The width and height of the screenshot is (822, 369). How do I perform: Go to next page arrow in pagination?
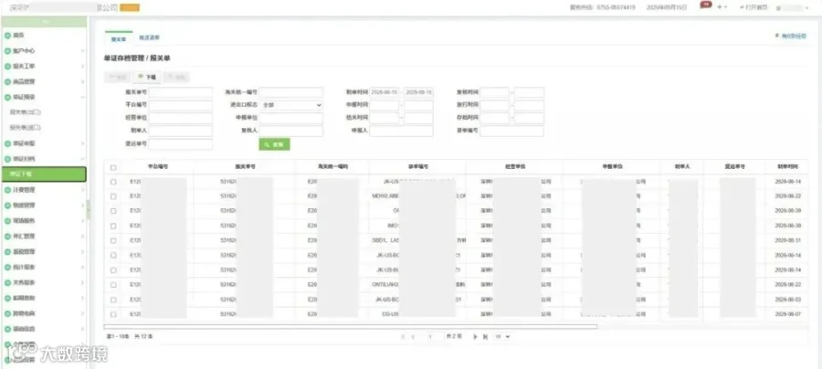(476, 336)
